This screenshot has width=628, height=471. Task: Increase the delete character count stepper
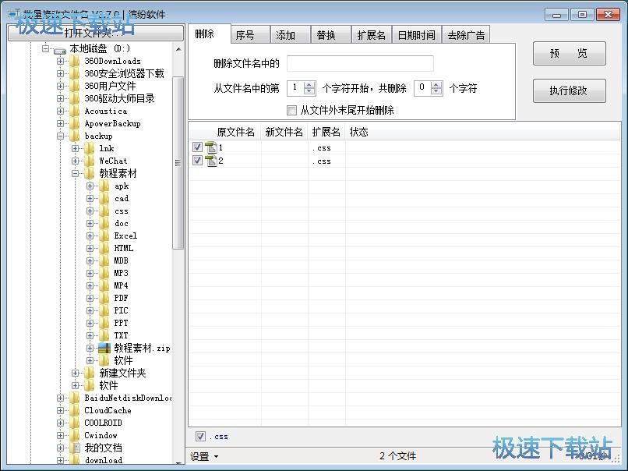436,84
